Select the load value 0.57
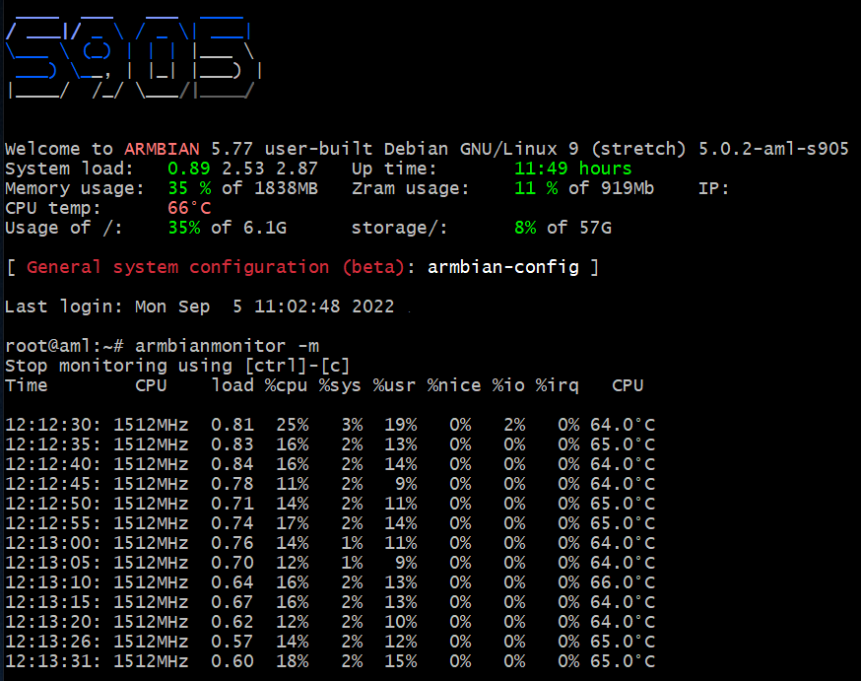861x681 pixels. pyautogui.click(x=232, y=643)
